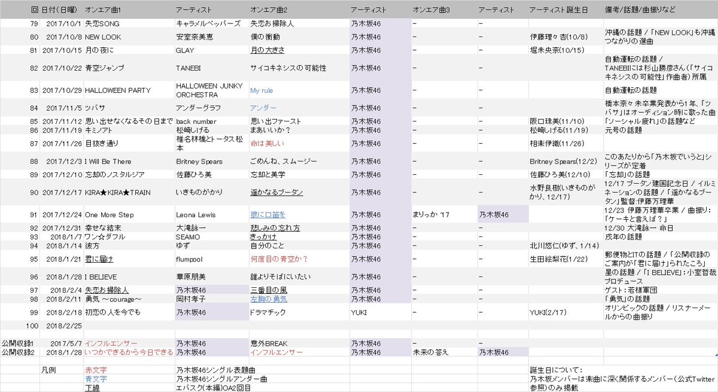Select the cell 忘却と美学
The image size is (718, 392).
pos(268,175)
